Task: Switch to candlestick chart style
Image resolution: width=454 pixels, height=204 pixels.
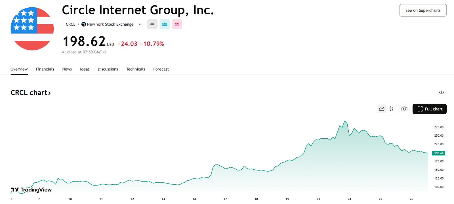Action: 391,109
